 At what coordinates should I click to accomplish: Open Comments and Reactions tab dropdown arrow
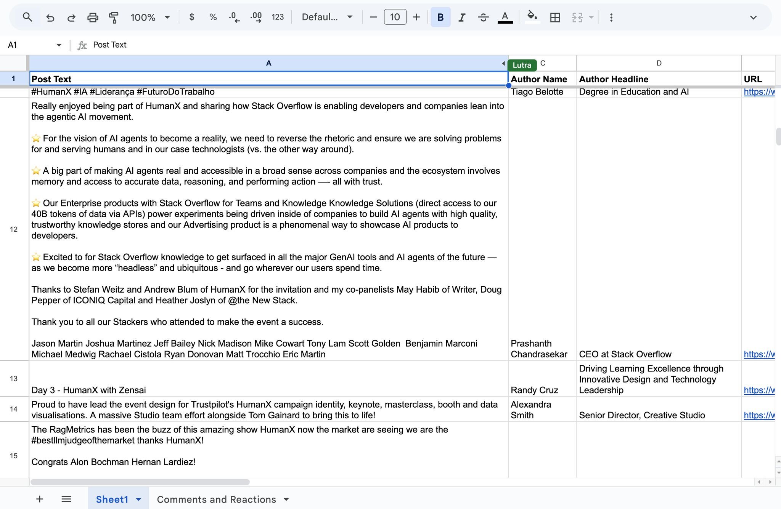[x=286, y=499]
